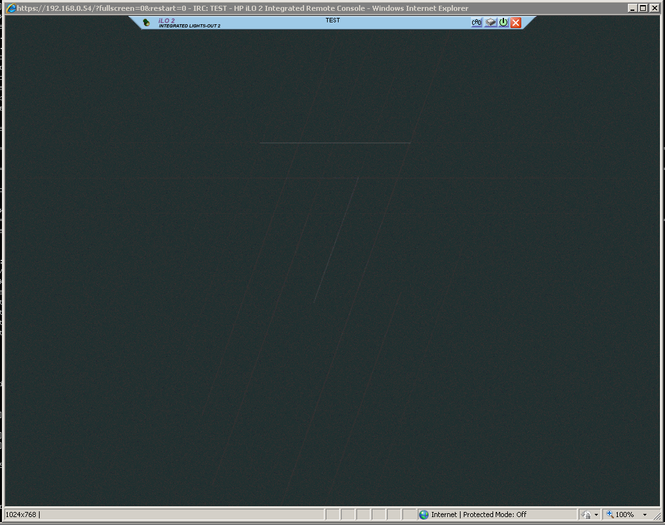
Task: Open the security zone dropdown arrow
Action: 596,515
